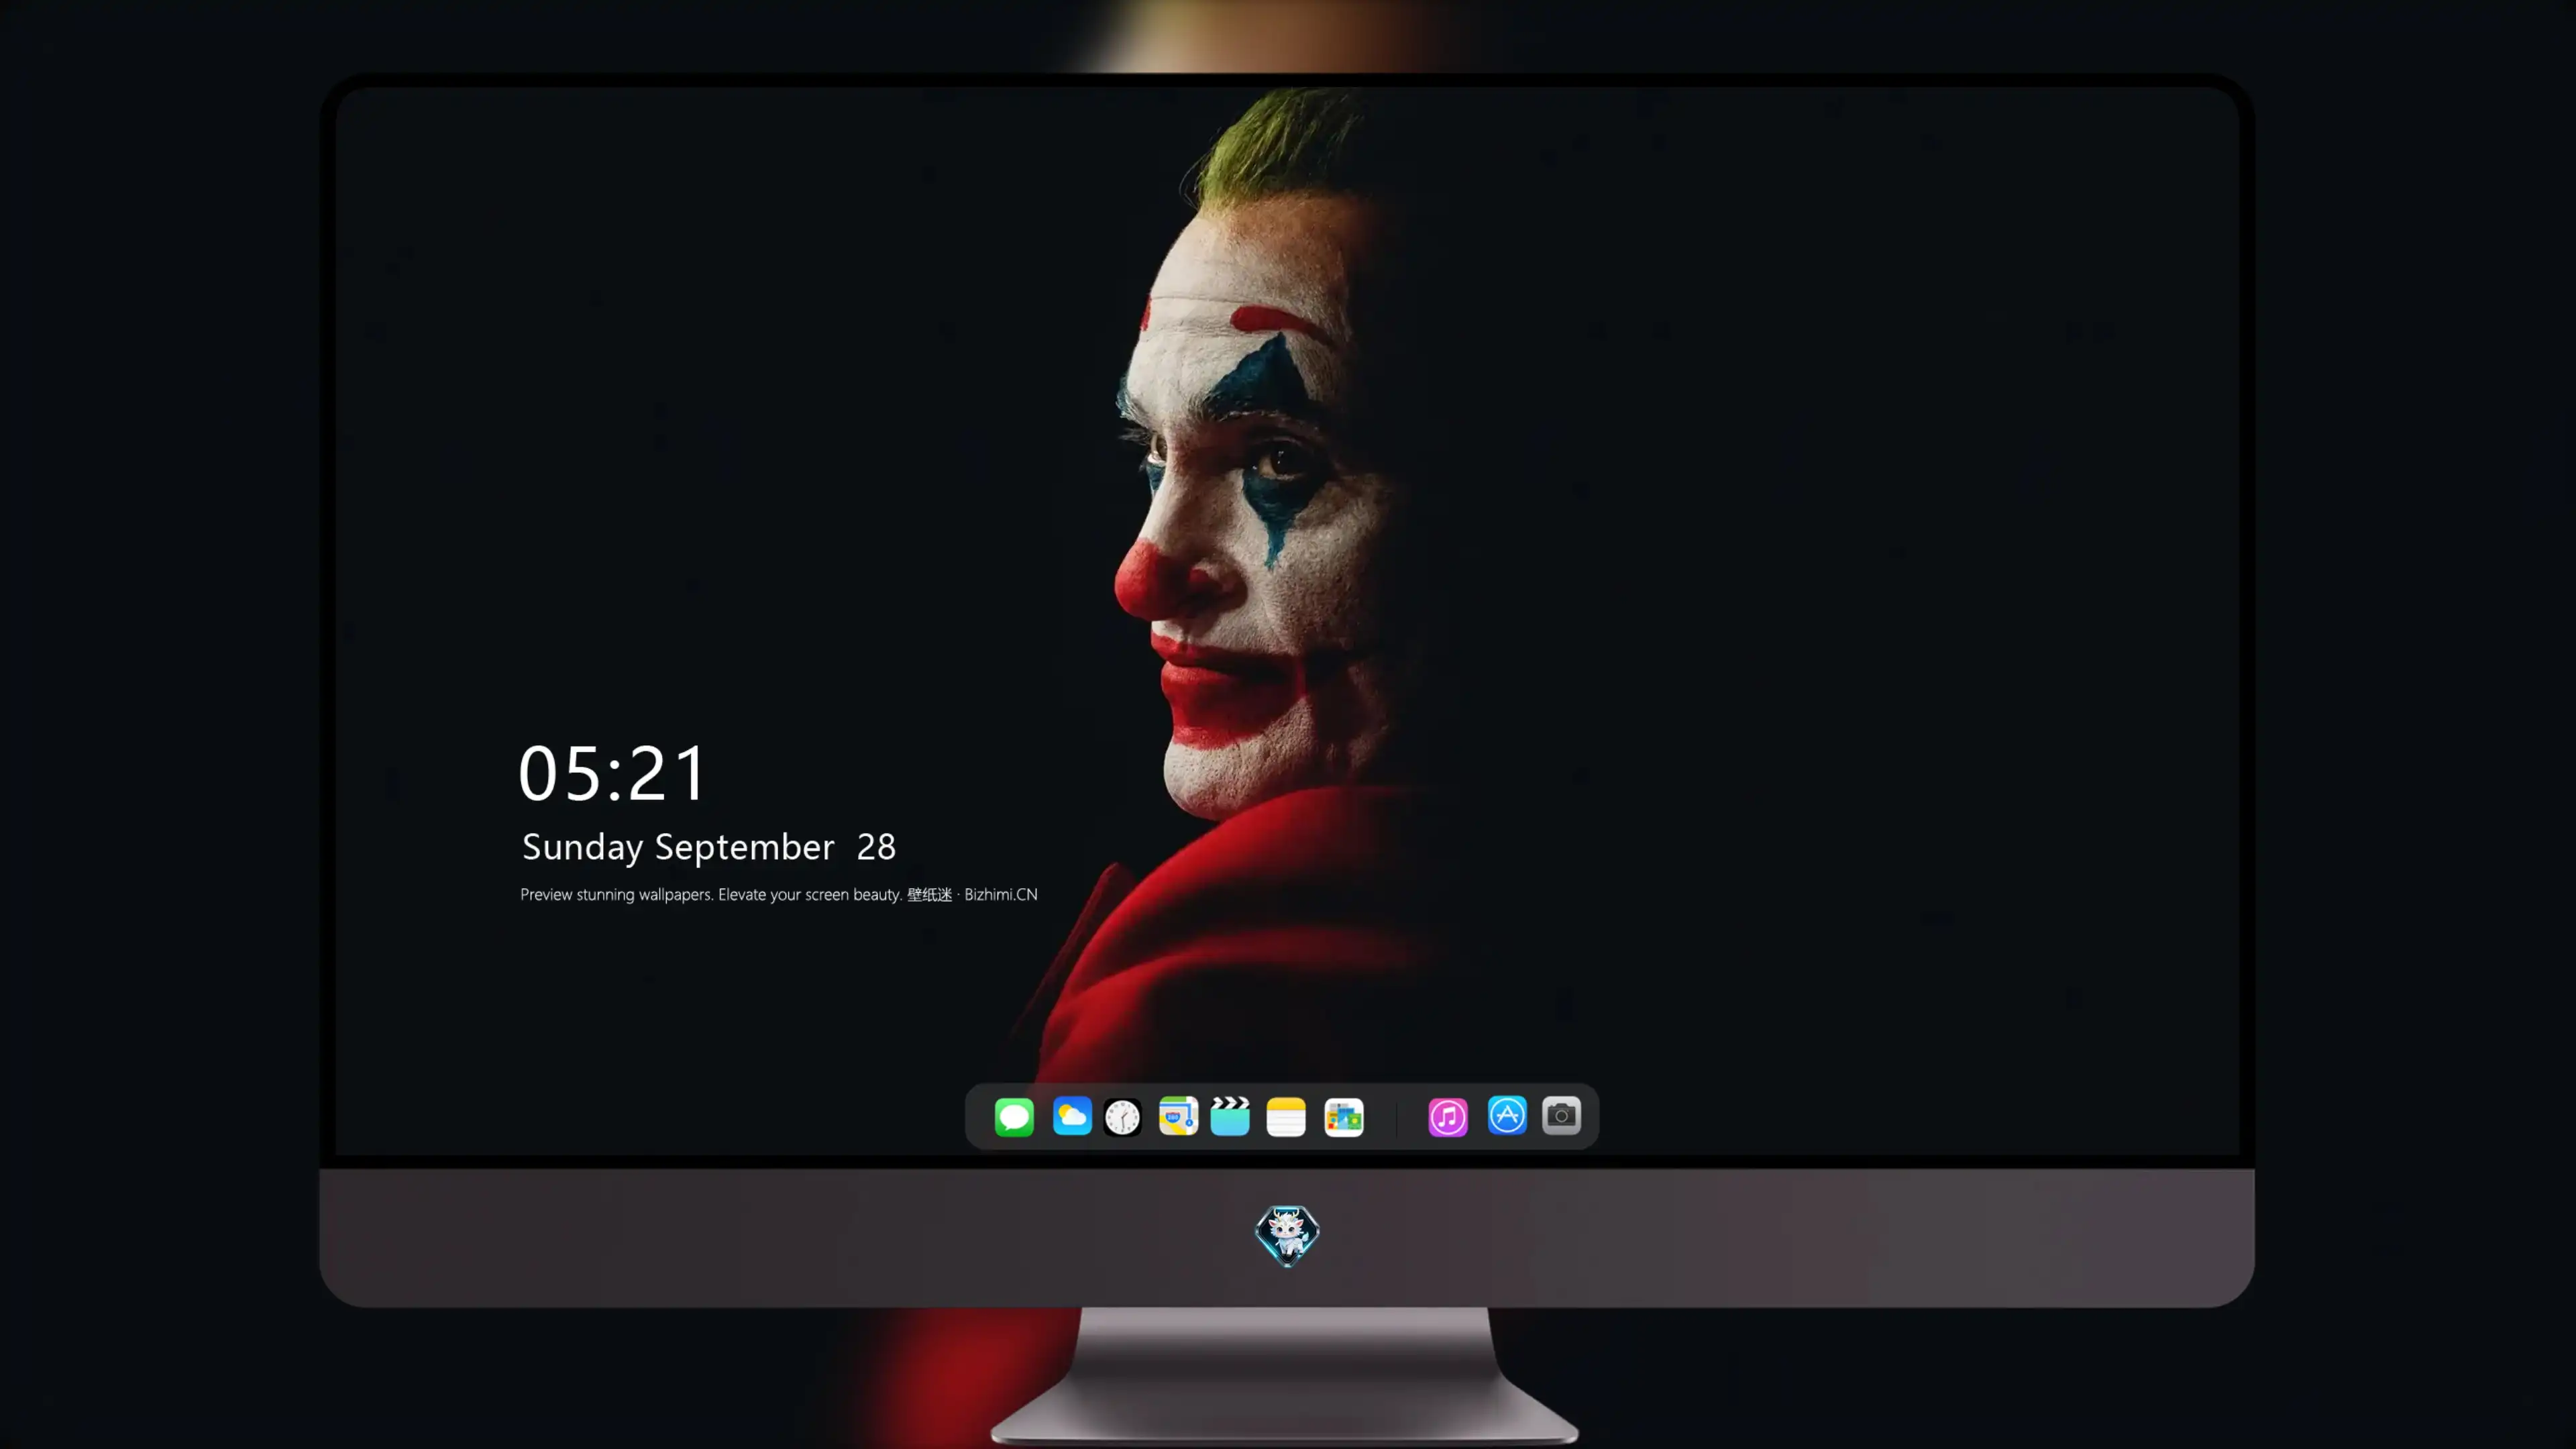The height and width of the screenshot is (1449, 2576).
Task: Open the yellow Notes app
Action: tap(1286, 1117)
